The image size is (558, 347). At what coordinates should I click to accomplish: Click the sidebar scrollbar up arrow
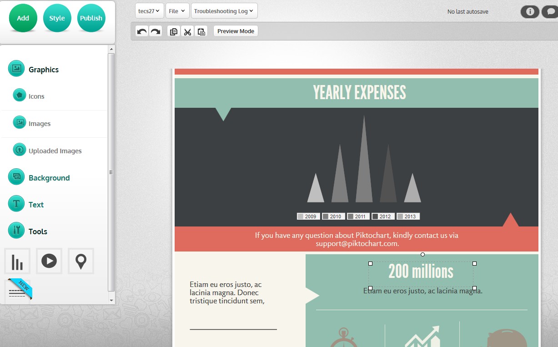coord(111,49)
